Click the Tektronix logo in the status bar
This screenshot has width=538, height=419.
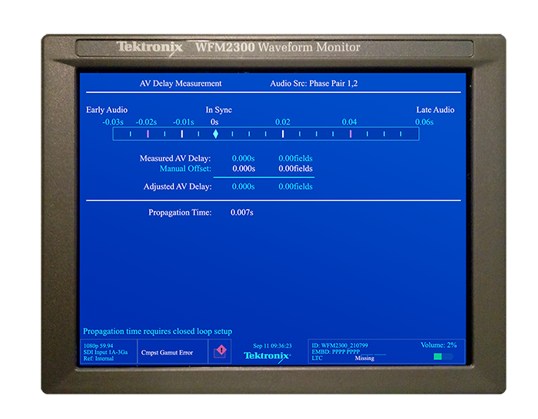267,356
